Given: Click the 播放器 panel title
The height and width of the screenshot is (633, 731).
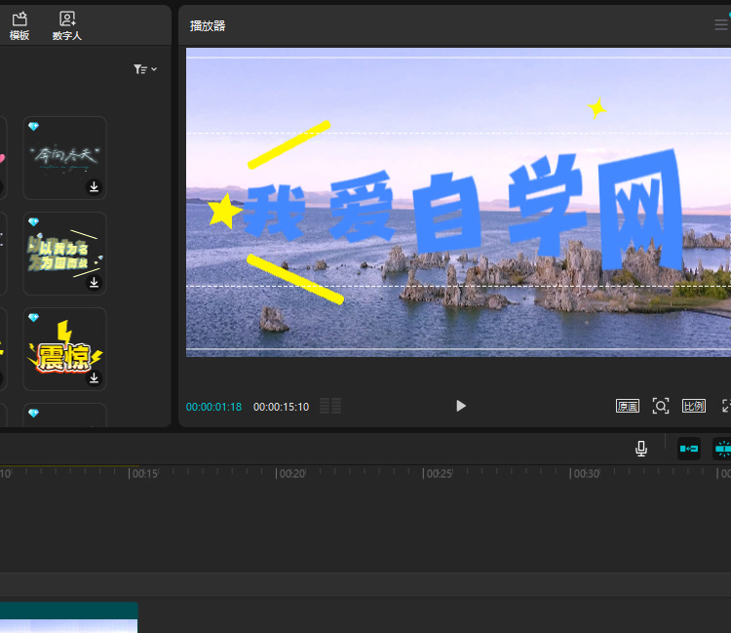Looking at the screenshot, I should 208,26.
